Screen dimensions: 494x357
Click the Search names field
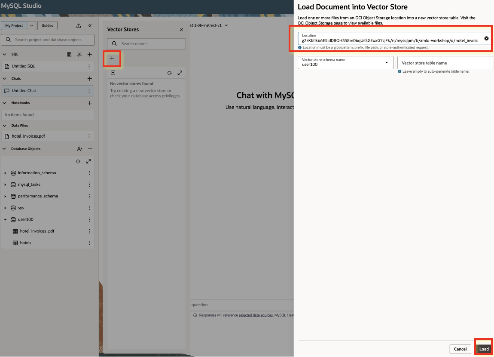[146, 44]
